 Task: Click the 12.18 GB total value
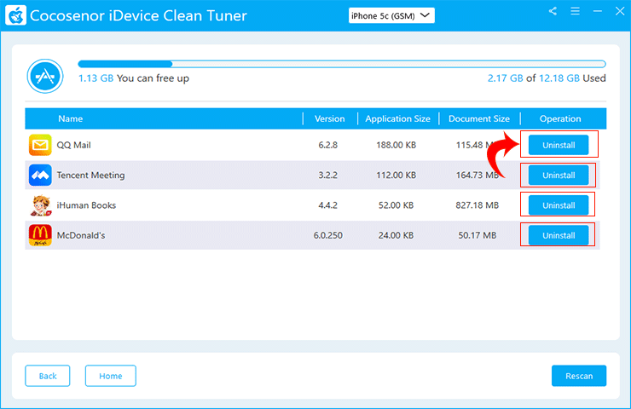[559, 78]
